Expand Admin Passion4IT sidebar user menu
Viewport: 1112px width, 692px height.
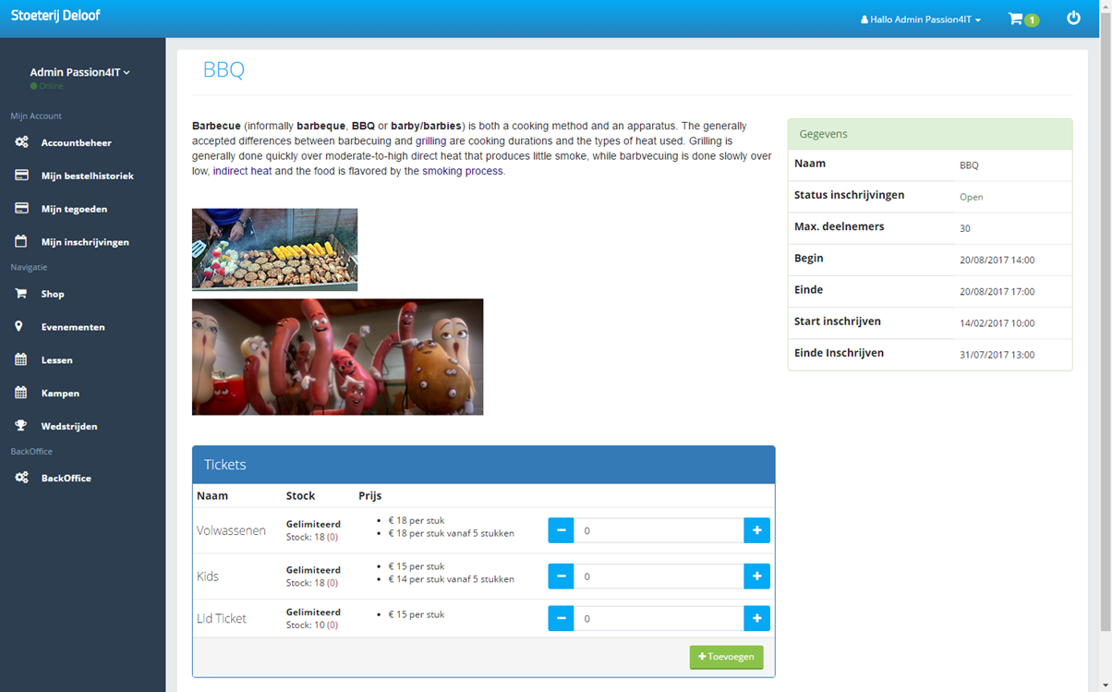(x=80, y=72)
